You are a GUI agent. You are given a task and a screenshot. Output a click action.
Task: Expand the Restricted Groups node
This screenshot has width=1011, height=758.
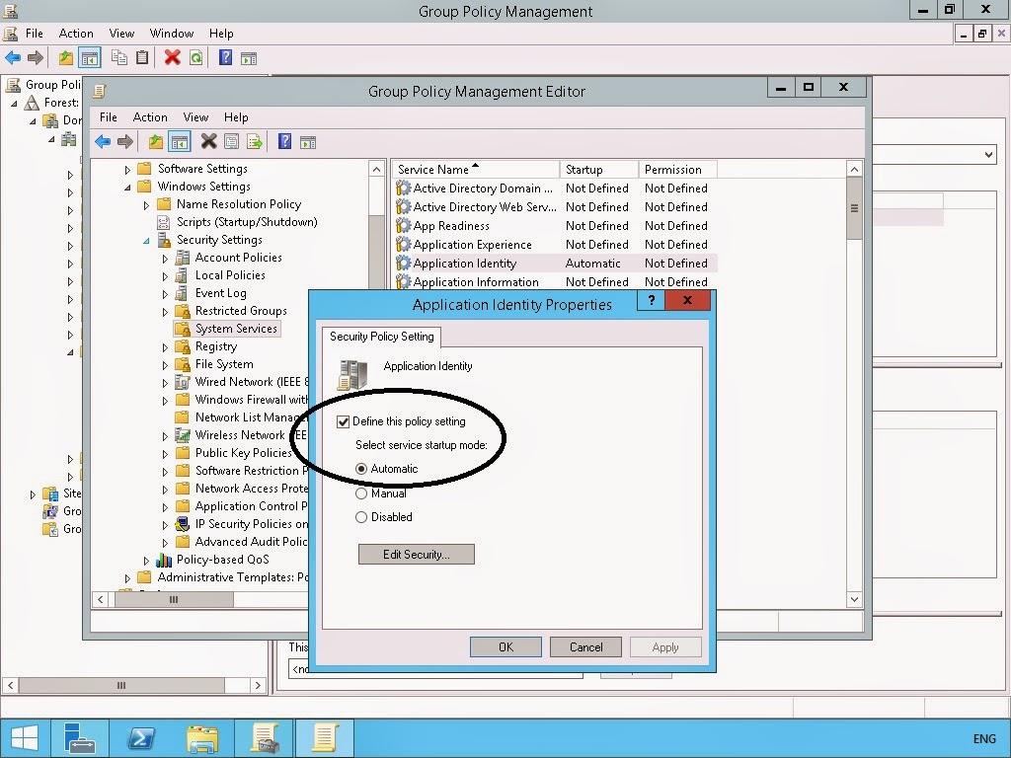click(165, 311)
